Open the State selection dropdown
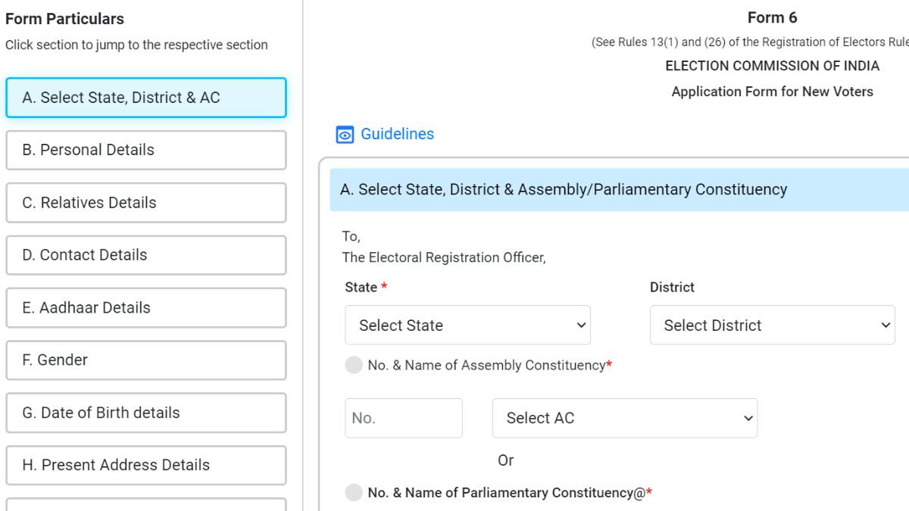The height and width of the screenshot is (511, 909). (x=467, y=325)
